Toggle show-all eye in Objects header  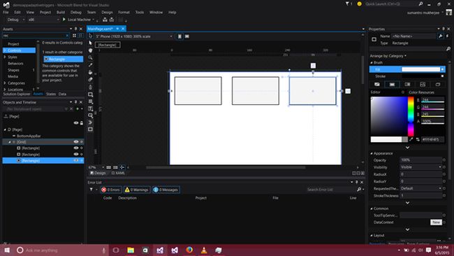tap(76, 123)
